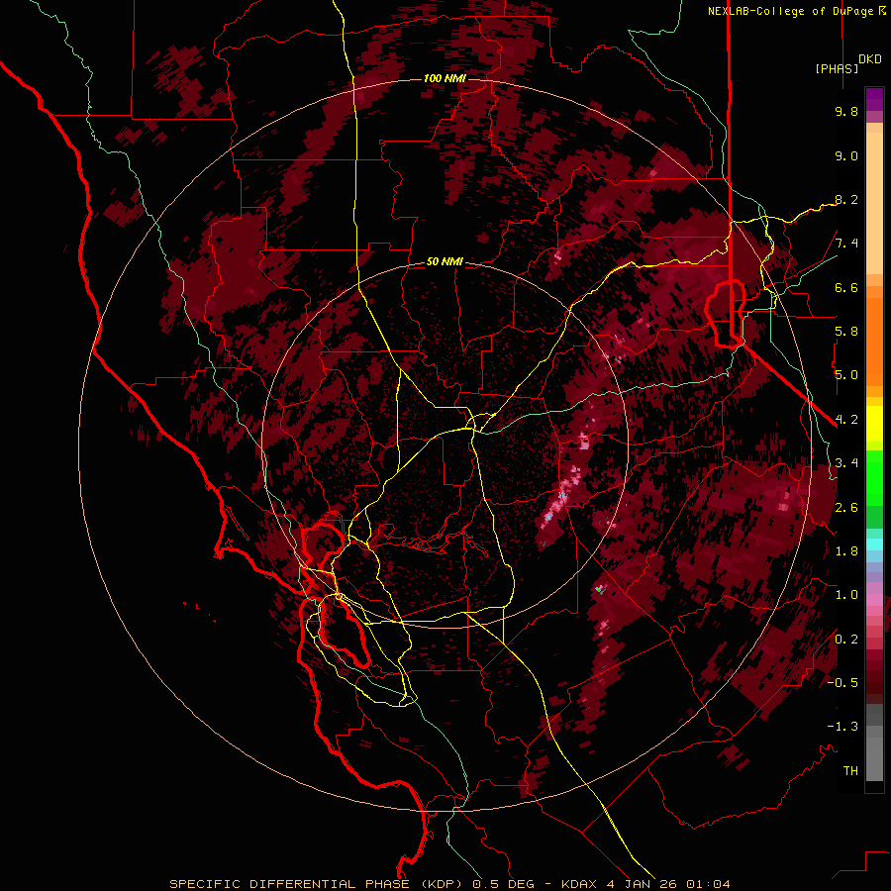Click the bright green segment of color bar

[x=874, y=477]
